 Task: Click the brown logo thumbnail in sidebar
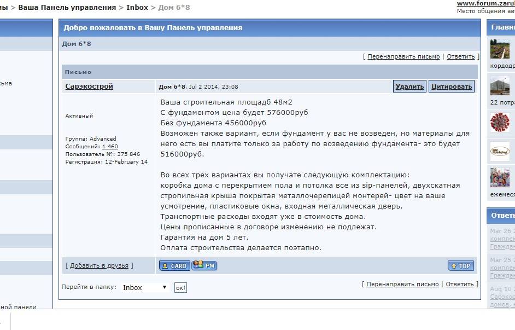499,150
